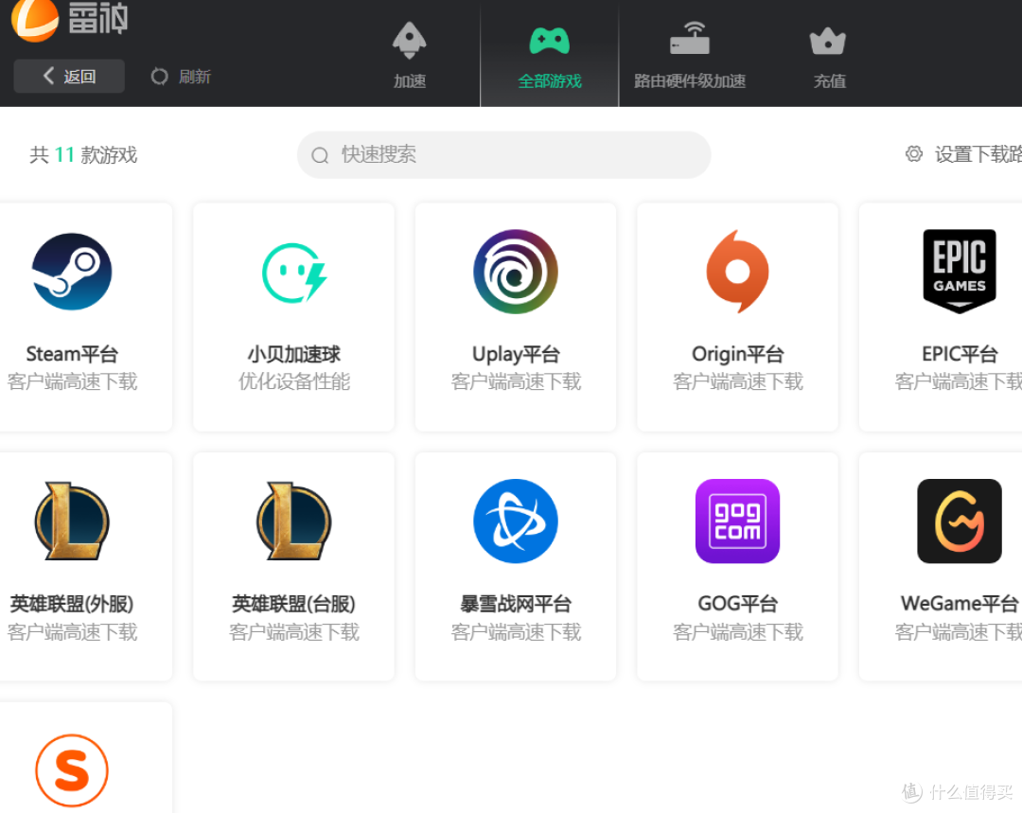Viewport: 1022px width, 813px height.
Task: Select the WeGame logo
Action: pyautogui.click(x=960, y=521)
